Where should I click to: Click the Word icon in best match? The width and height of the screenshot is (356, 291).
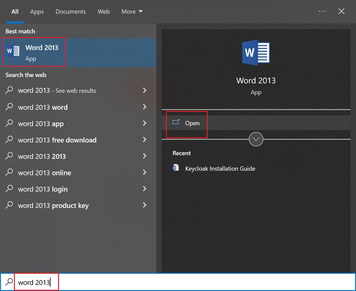[x=13, y=51]
